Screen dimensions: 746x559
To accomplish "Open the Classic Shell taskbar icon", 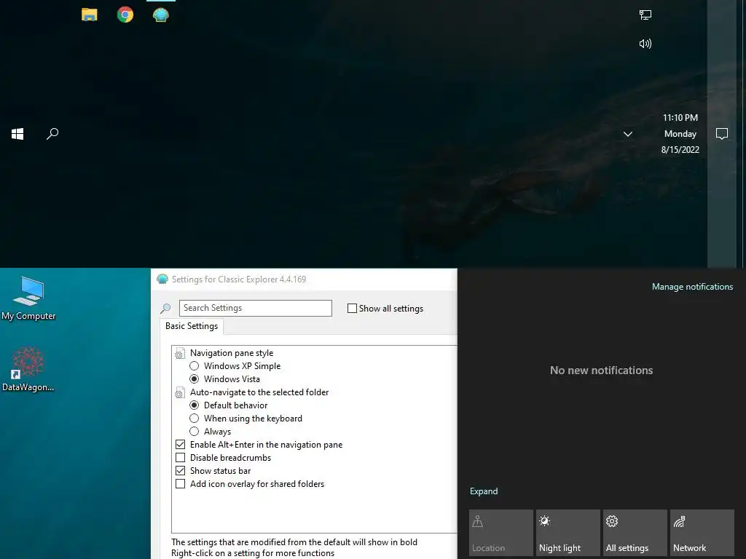I will click(161, 15).
